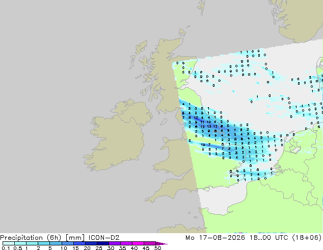
Task: Click the 40–45 mm legend swatch
Action: click(138, 243)
